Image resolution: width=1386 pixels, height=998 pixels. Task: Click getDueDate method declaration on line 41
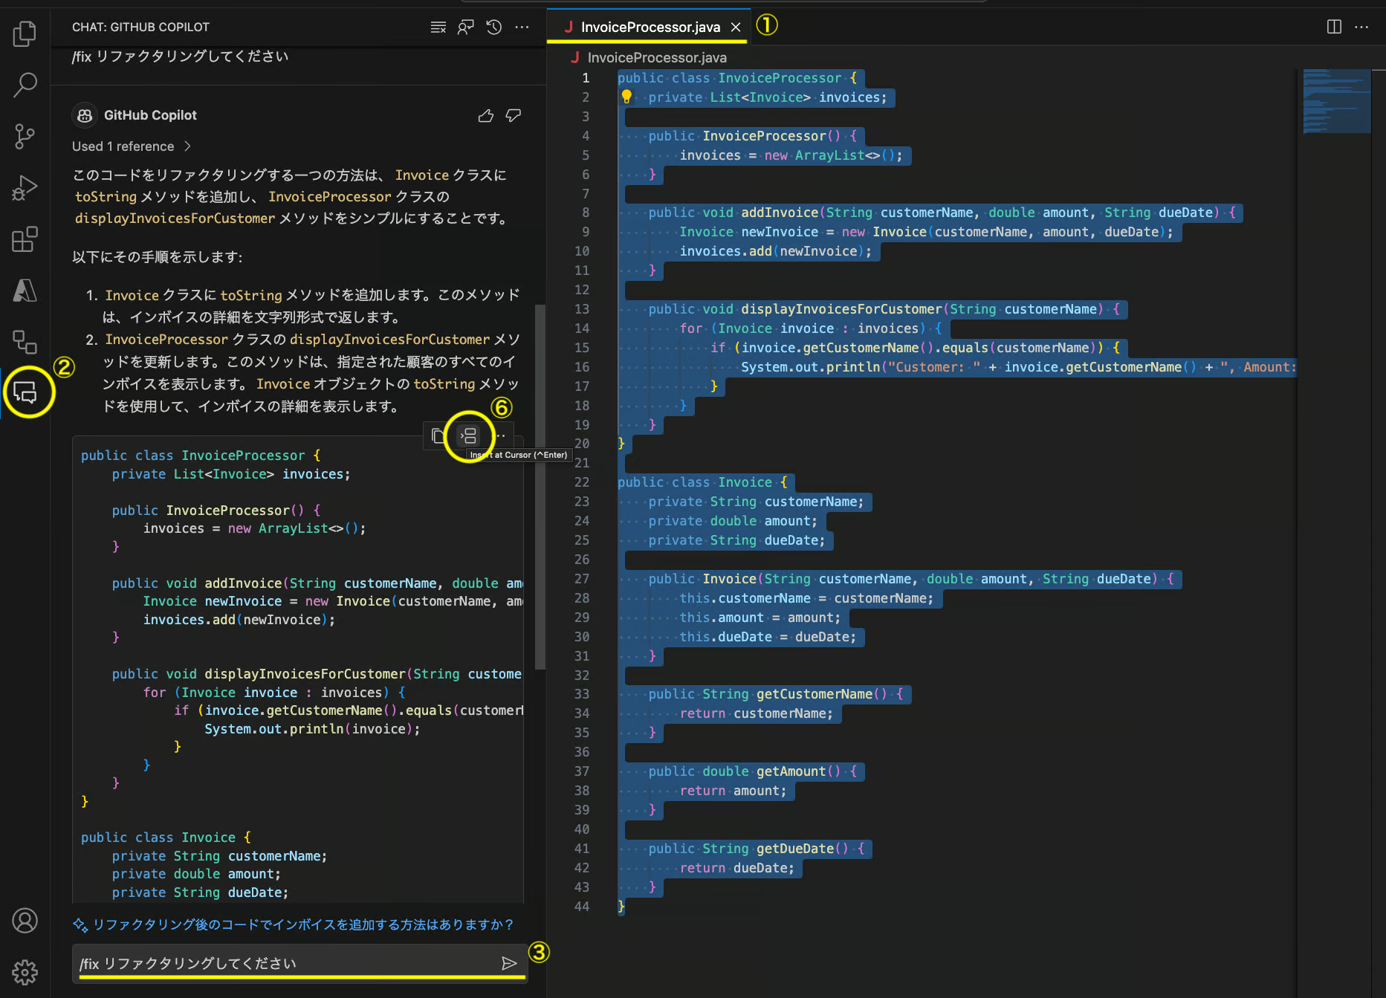pos(795,849)
